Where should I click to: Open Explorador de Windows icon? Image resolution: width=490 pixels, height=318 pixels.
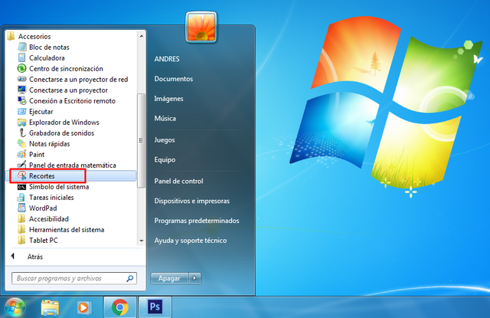22,122
